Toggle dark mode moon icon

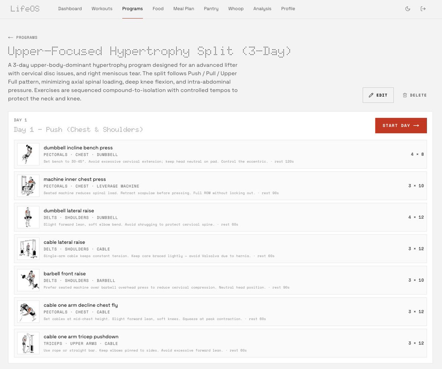click(x=408, y=9)
